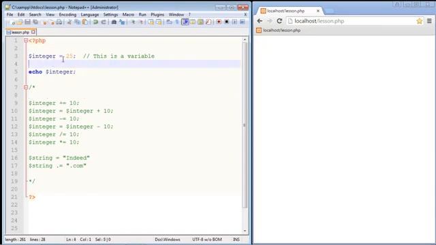Image resolution: width=436 pixels, height=245 pixels.
Task: Open the Settings menu
Action: point(110,14)
